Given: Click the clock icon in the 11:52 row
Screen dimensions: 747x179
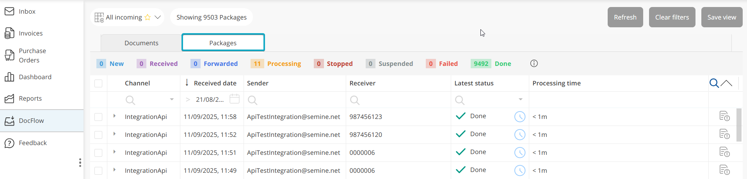Looking at the screenshot, I should tap(519, 135).
